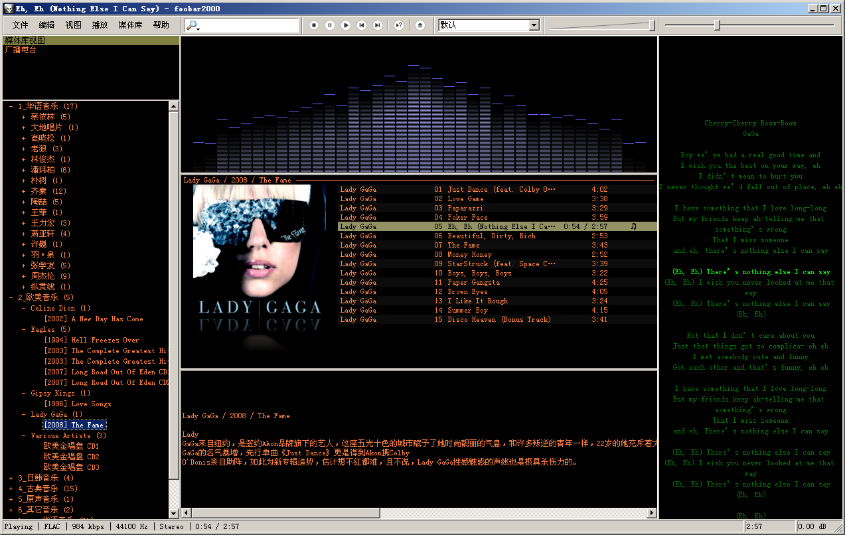Viewport: 845px width, 535px height.
Task: Open the 编辑 menu
Action: [x=47, y=25]
